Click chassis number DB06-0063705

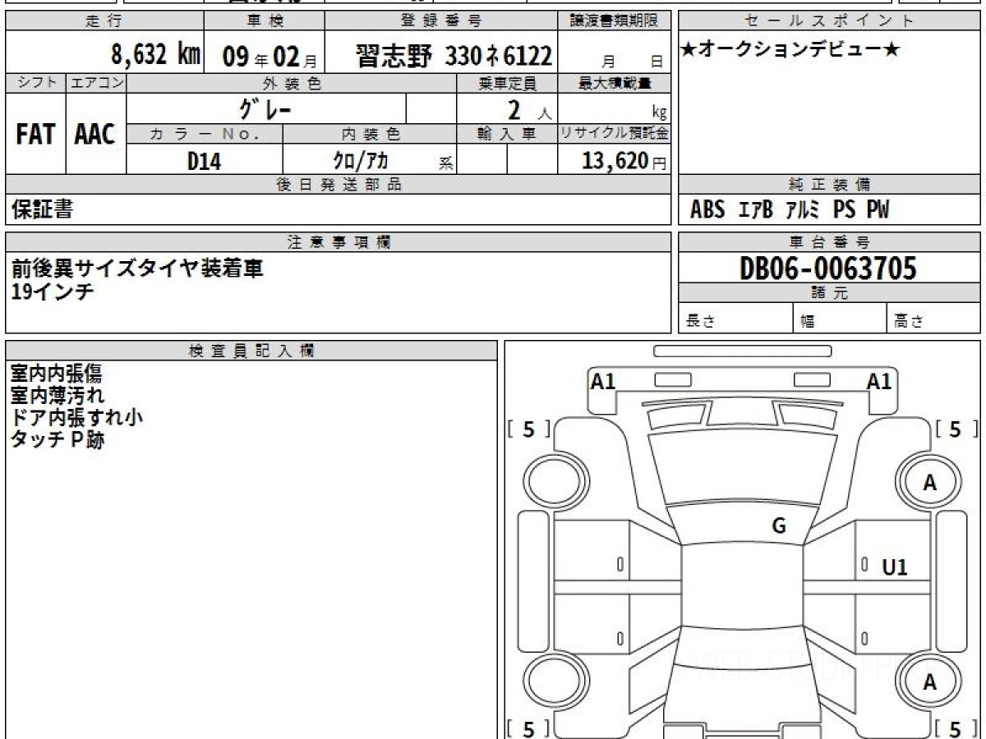[828, 268]
